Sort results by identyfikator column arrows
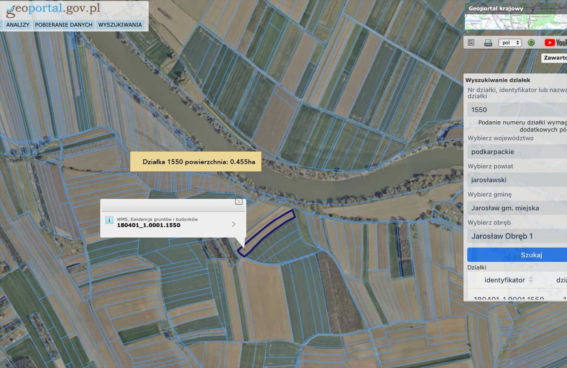 point(531,280)
